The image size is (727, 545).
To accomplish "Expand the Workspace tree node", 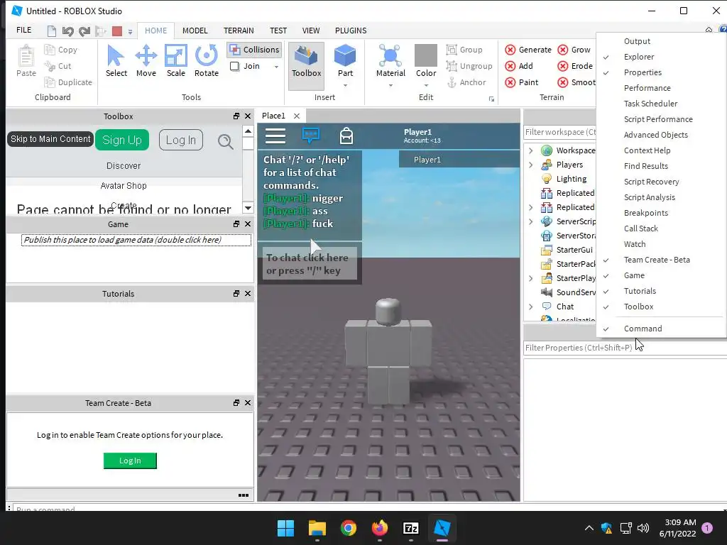I will tap(531, 150).
